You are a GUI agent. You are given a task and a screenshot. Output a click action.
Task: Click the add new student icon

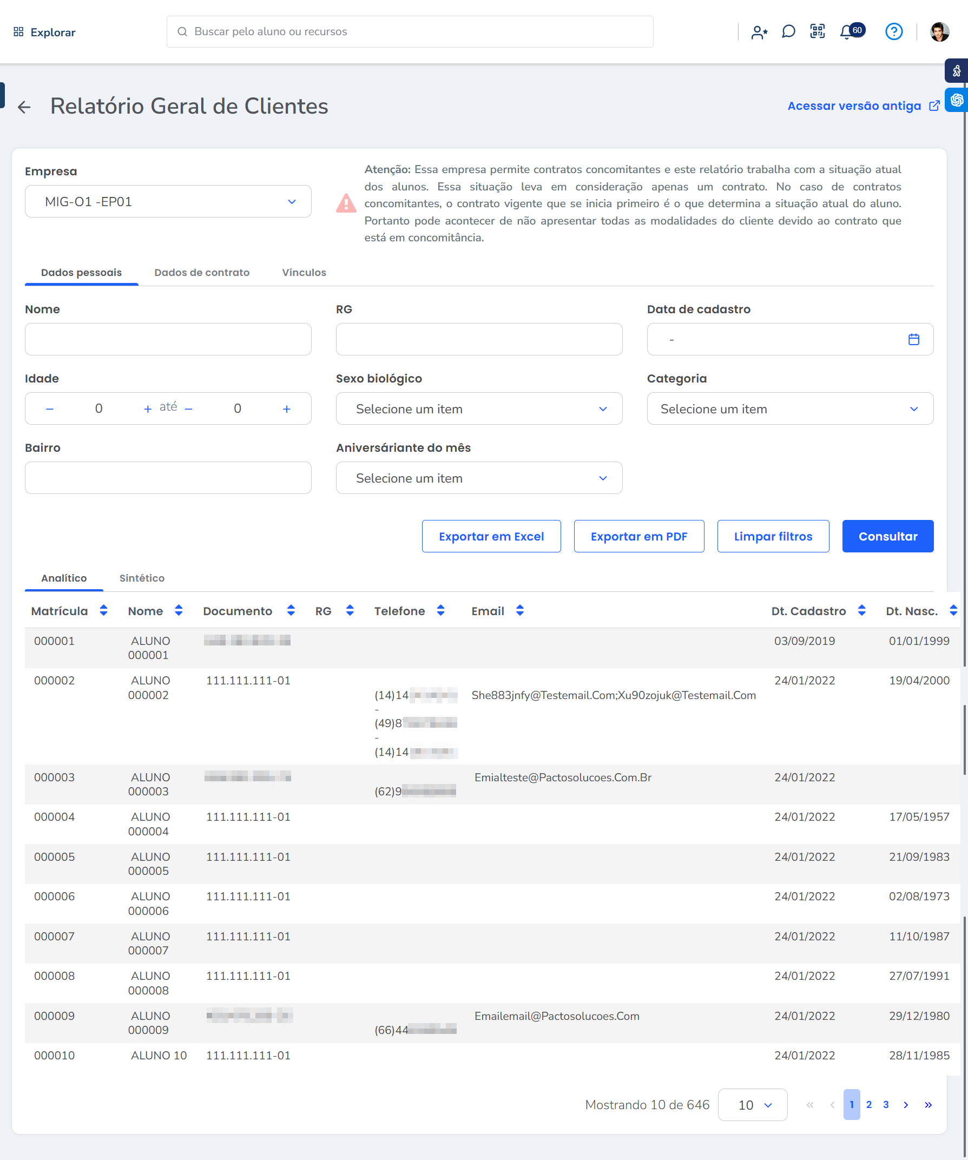[x=759, y=32]
